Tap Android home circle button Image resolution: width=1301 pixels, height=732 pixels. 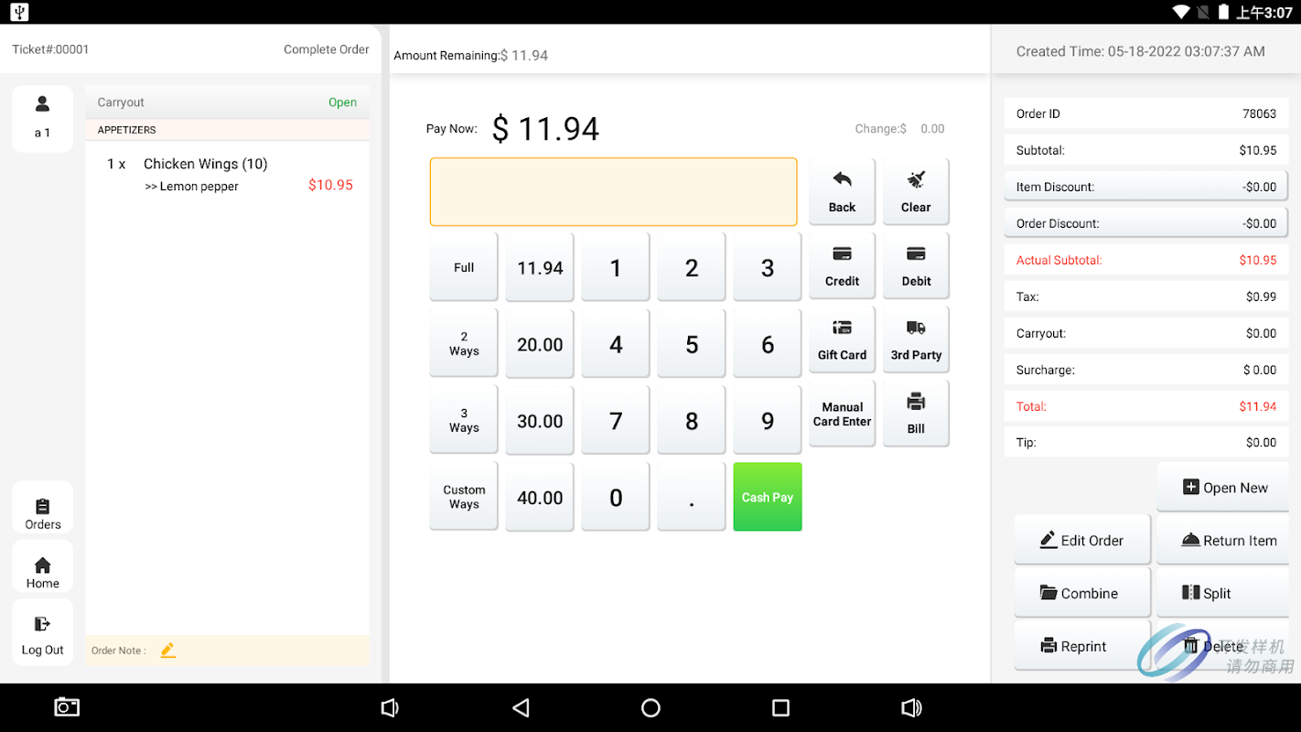coord(650,707)
